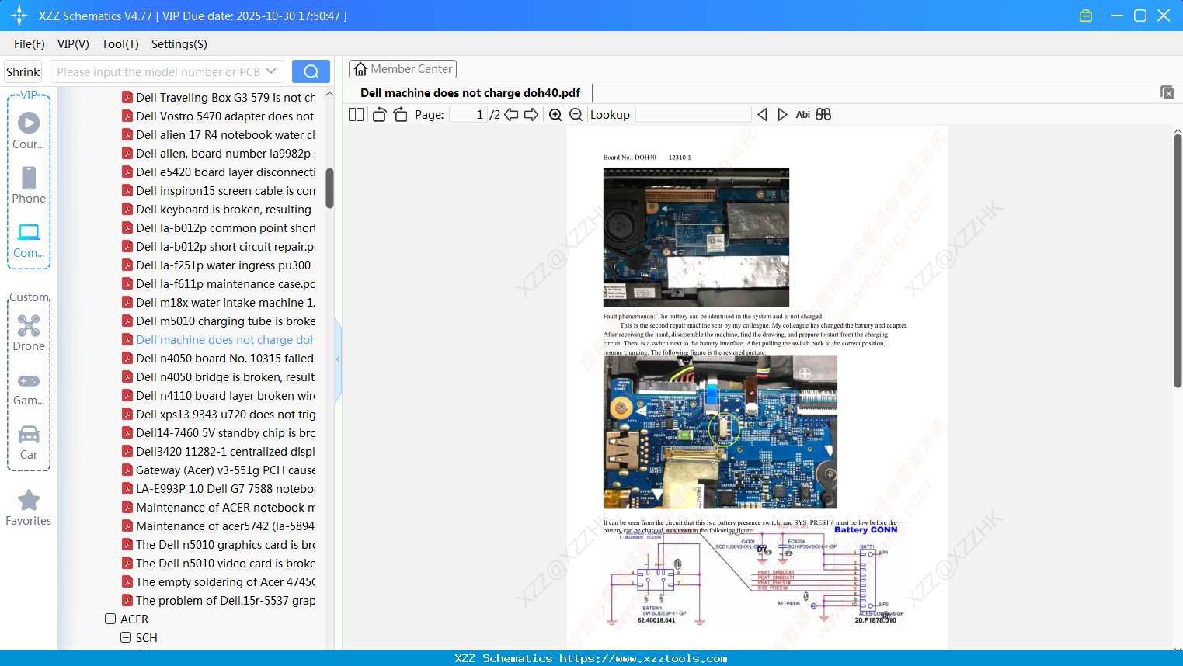1183x666 pixels.
Task: Open the Tool(T) menu
Action: [x=120, y=44]
